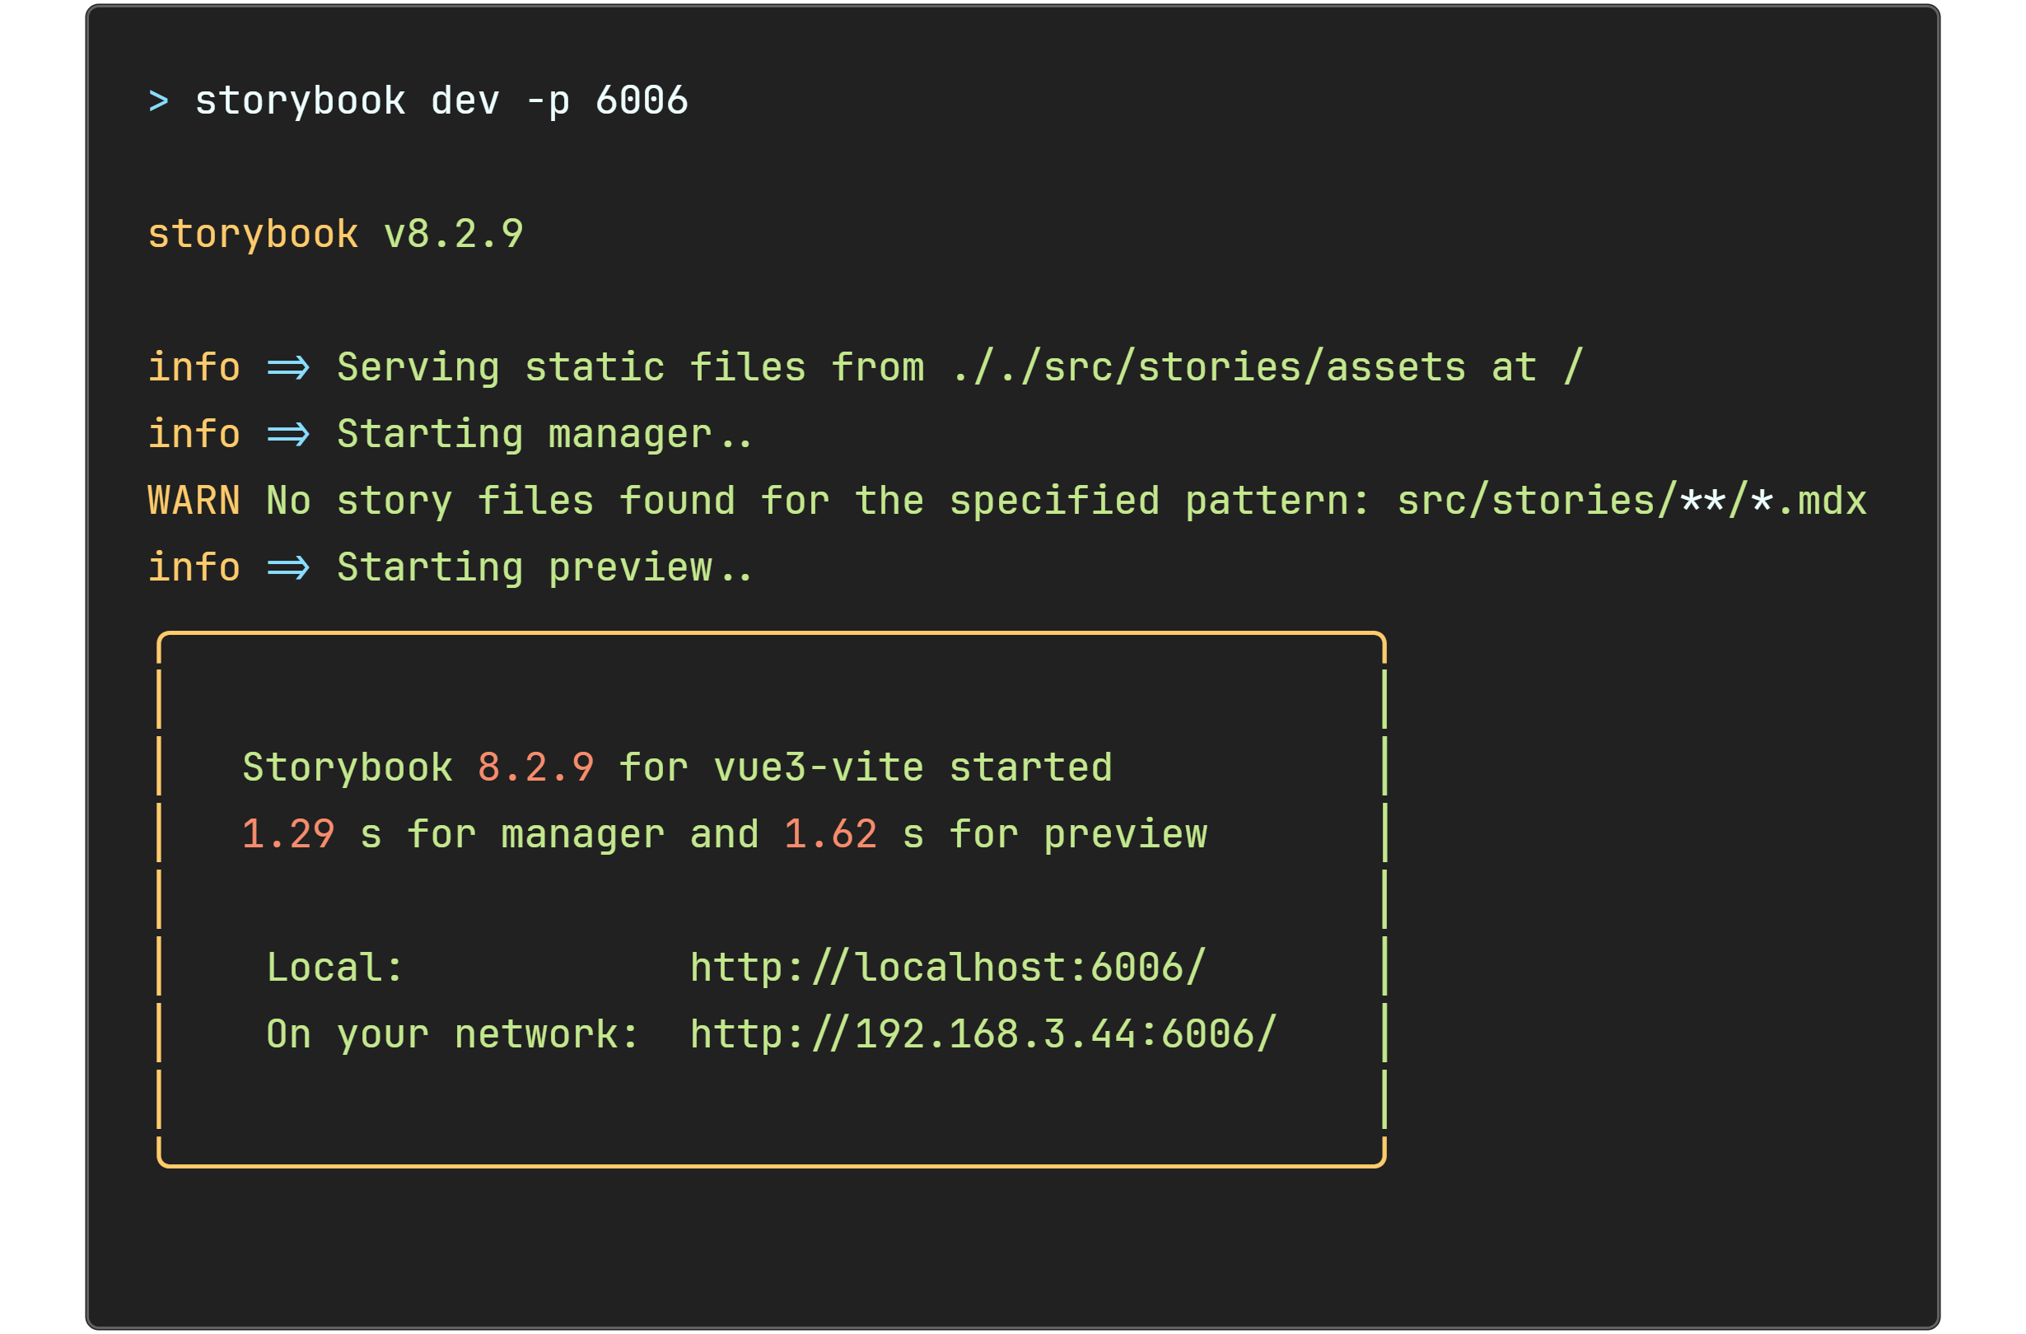Click the red 8.2.9 version number
The width and height of the screenshot is (2026, 1334).
(x=535, y=769)
